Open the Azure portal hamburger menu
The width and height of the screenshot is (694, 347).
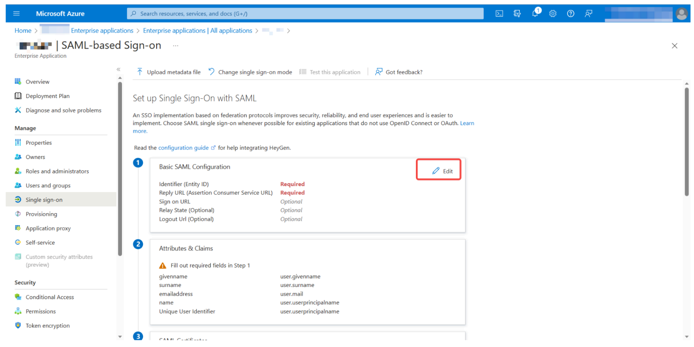click(17, 14)
